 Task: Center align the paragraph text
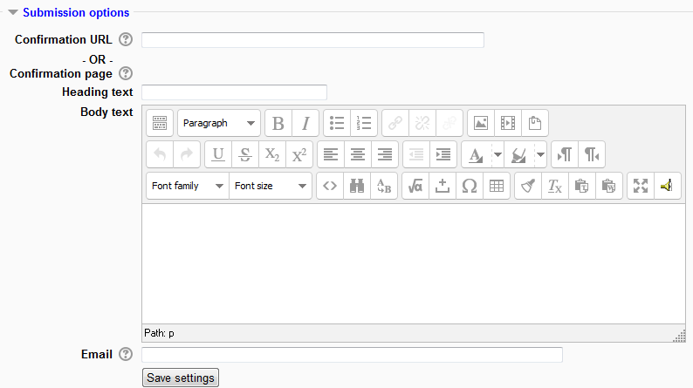coord(358,154)
